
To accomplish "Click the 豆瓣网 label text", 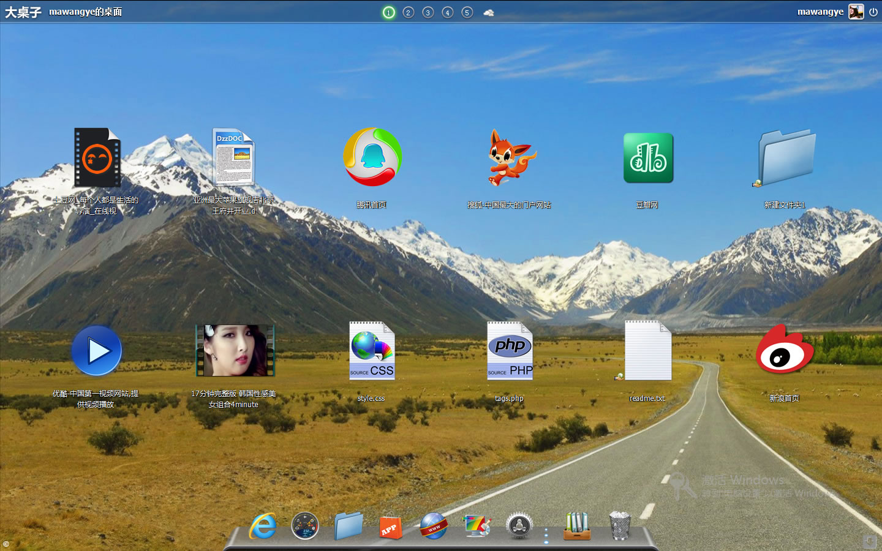I will coord(647,205).
